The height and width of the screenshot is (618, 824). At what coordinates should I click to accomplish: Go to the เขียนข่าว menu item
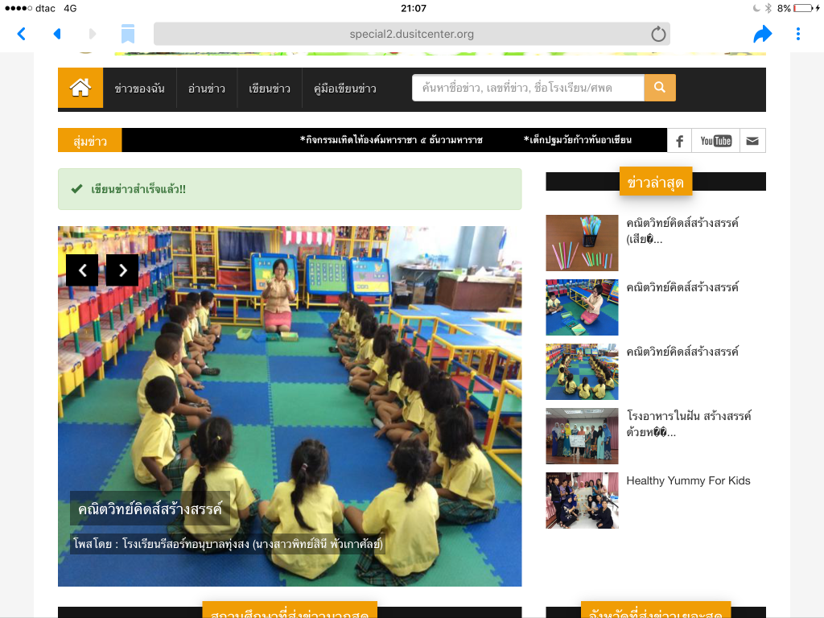click(270, 89)
